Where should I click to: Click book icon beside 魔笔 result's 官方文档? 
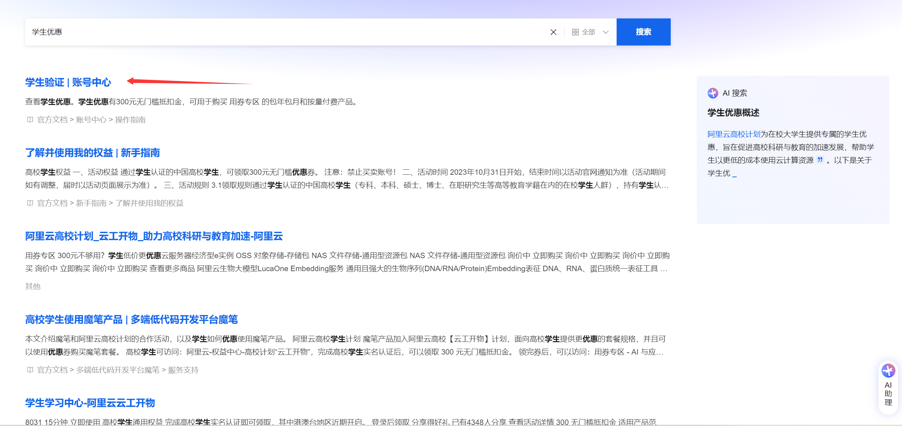[30, 370]
